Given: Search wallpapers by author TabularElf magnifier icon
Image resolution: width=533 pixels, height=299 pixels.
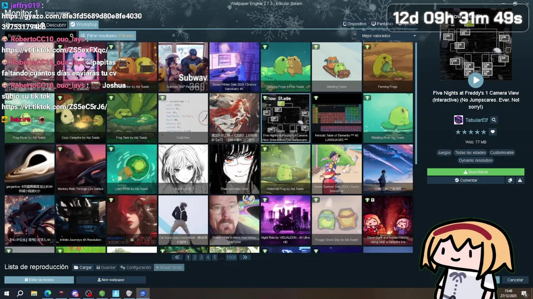Looking at the screenshot, I should coord(494,120).
